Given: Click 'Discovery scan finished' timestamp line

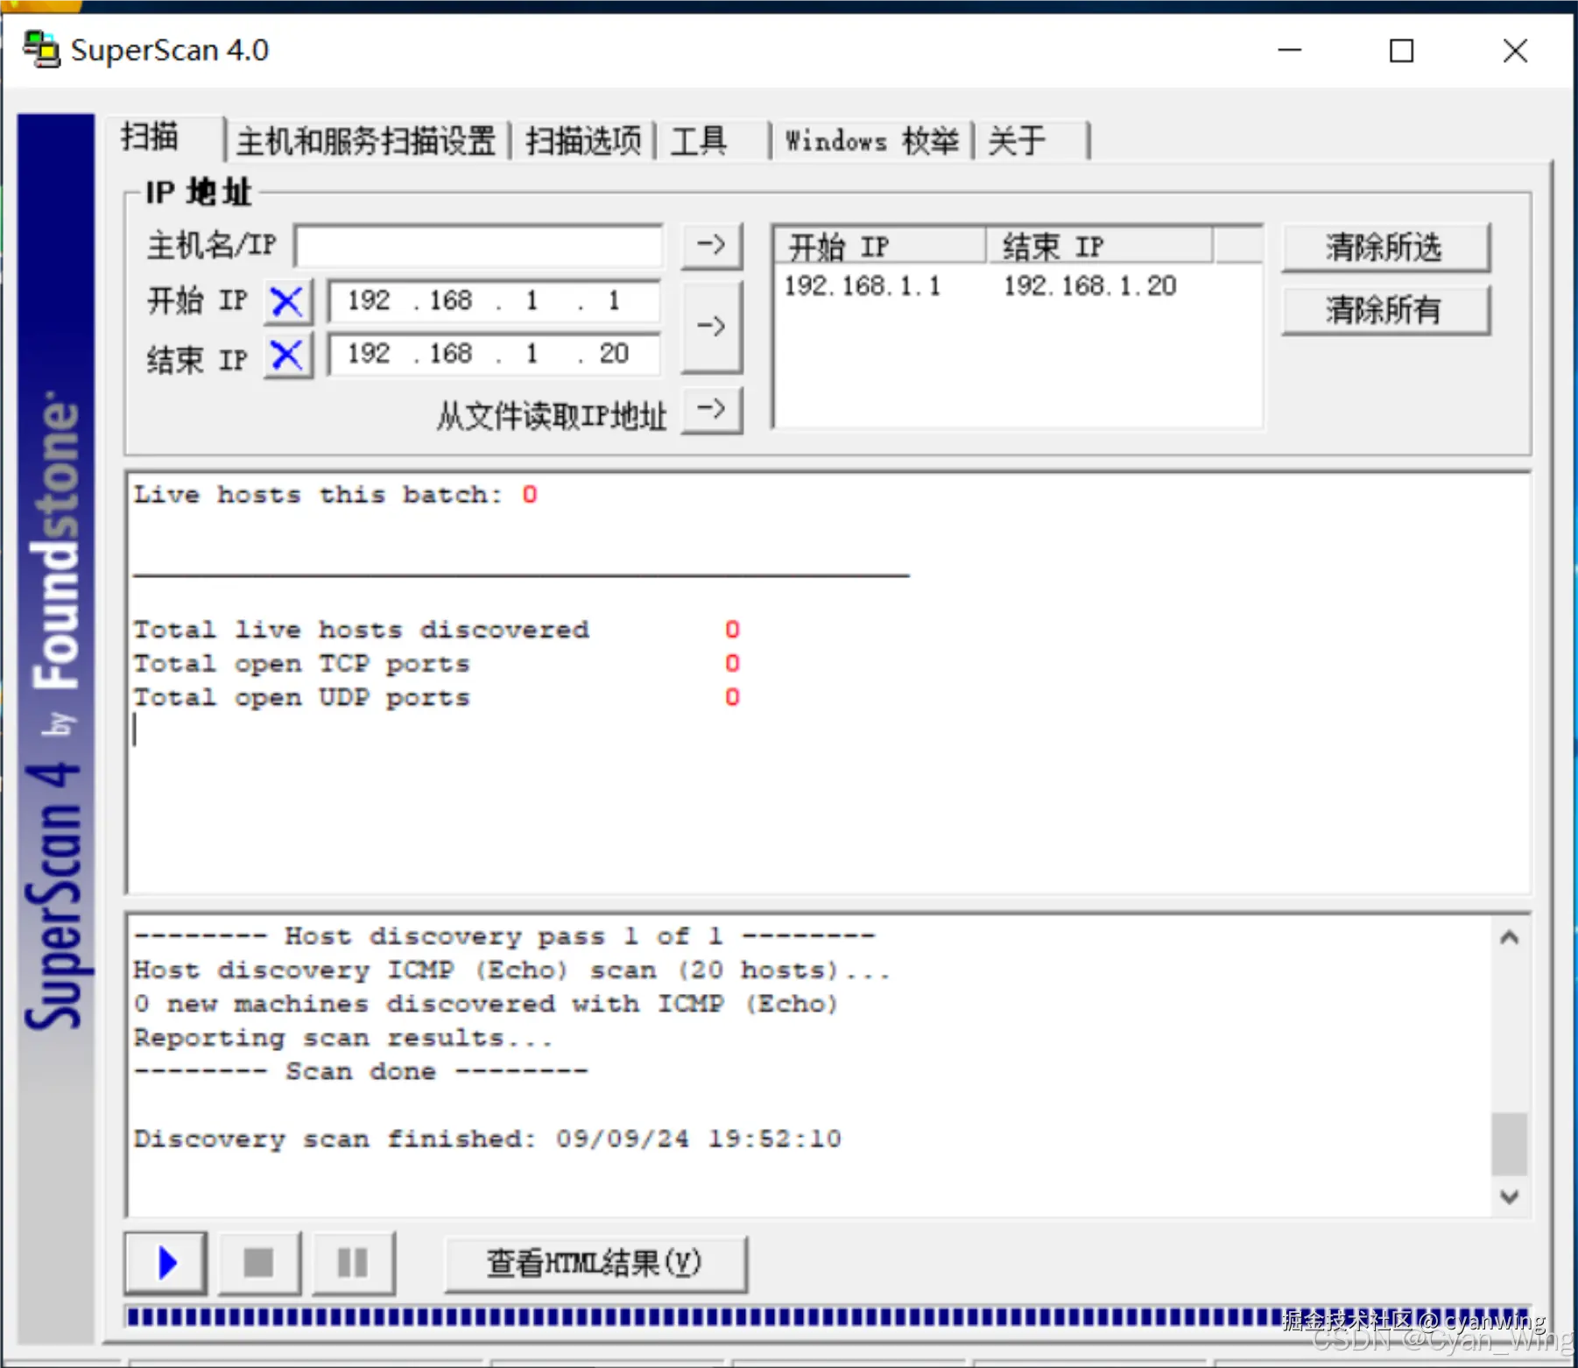Looking at the screenshot, I should coord(487,1139).
